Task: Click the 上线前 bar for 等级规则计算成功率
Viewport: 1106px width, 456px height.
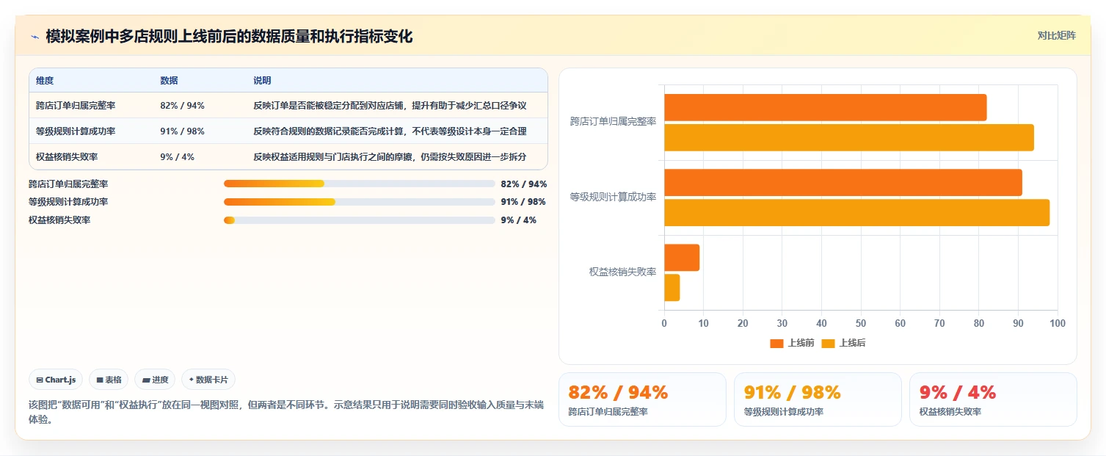Action: coord(843,182)
